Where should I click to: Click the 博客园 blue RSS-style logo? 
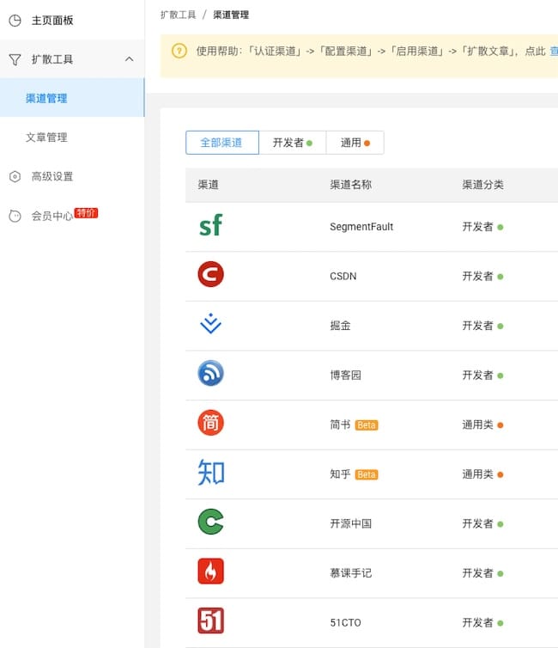point(210,373)
